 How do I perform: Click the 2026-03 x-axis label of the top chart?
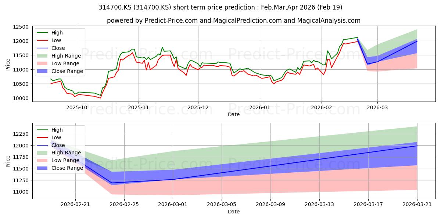tap(377, 107)
